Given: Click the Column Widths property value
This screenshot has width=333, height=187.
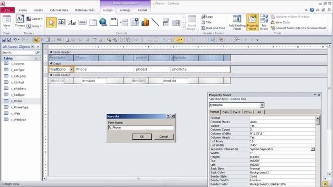Looking at the screenshot, I should coord(282,133).
